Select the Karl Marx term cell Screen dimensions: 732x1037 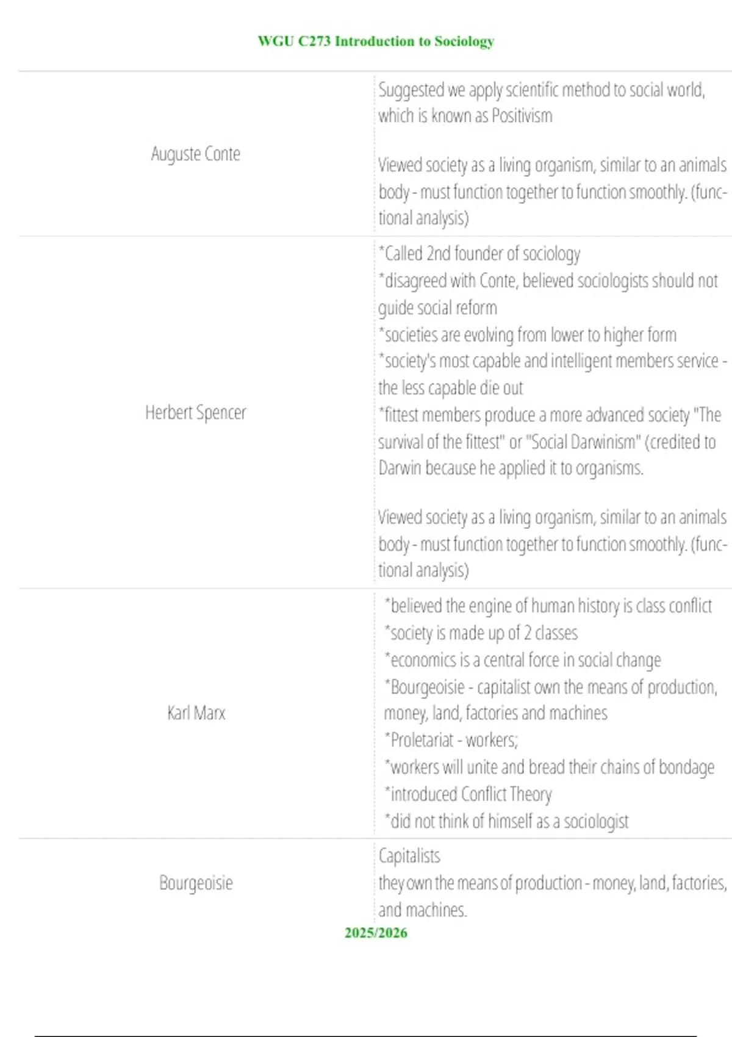(x=196, y=712)
